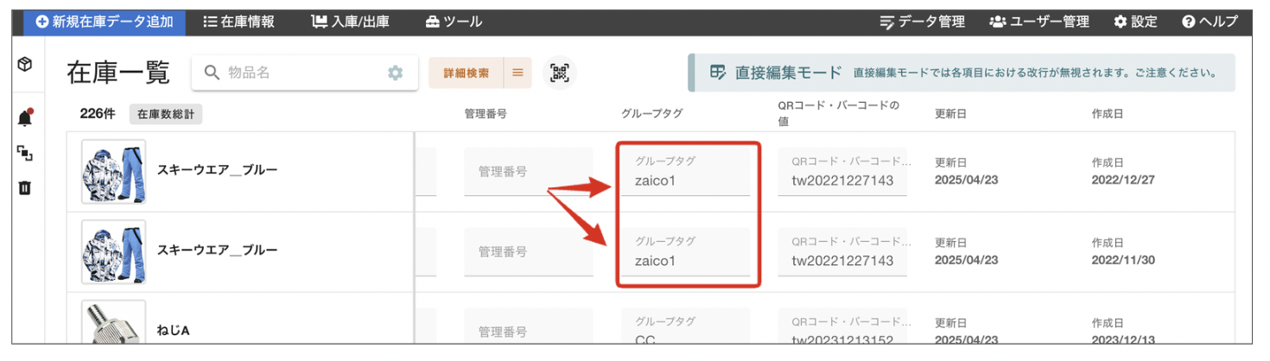
Task: Click the 管理番号 column header
Action: pyautogui.click(x=486, y=114)
